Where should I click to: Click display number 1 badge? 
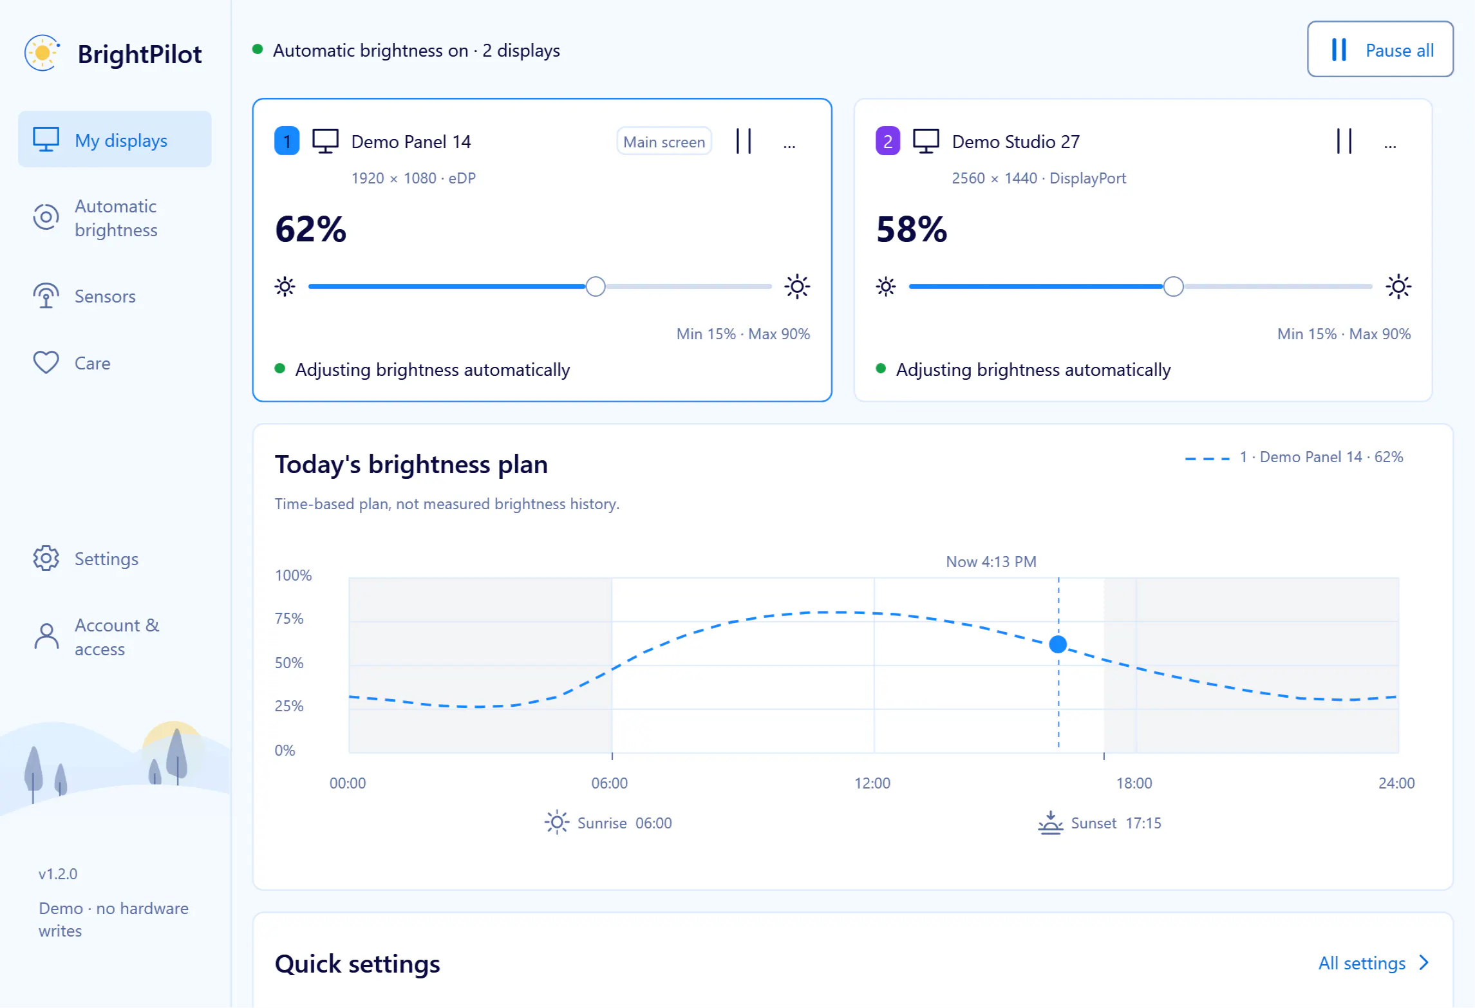[x=287, y=141]
